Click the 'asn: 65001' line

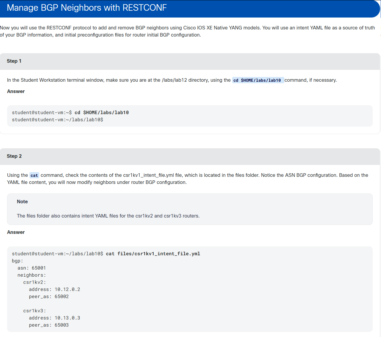point(32,268)
